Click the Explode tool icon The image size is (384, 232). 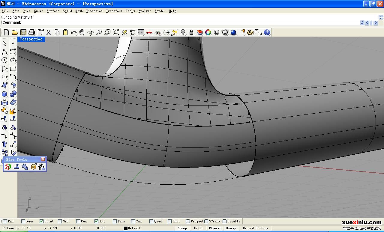pyautogui.click(x=13, y=111)
